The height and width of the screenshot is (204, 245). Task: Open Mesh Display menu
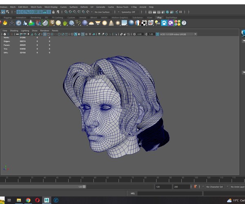pyautogui.click(x=51, y=7)
